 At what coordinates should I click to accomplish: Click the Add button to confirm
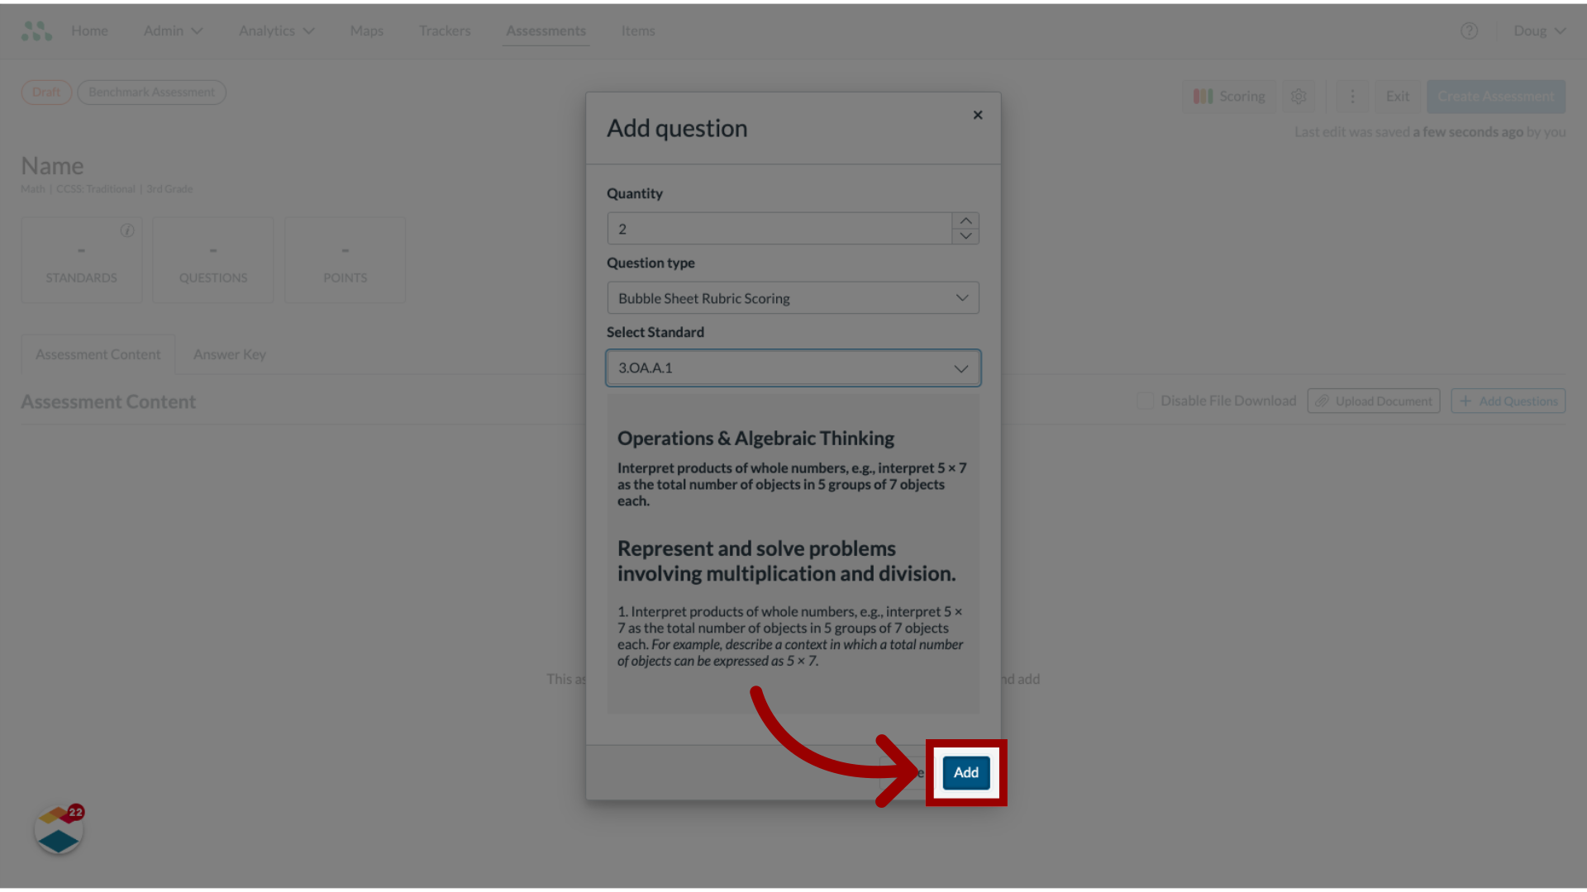(965, 771)
